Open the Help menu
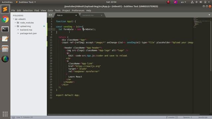Viewport: 212px width, 119px height. click(x=88, y=11)
